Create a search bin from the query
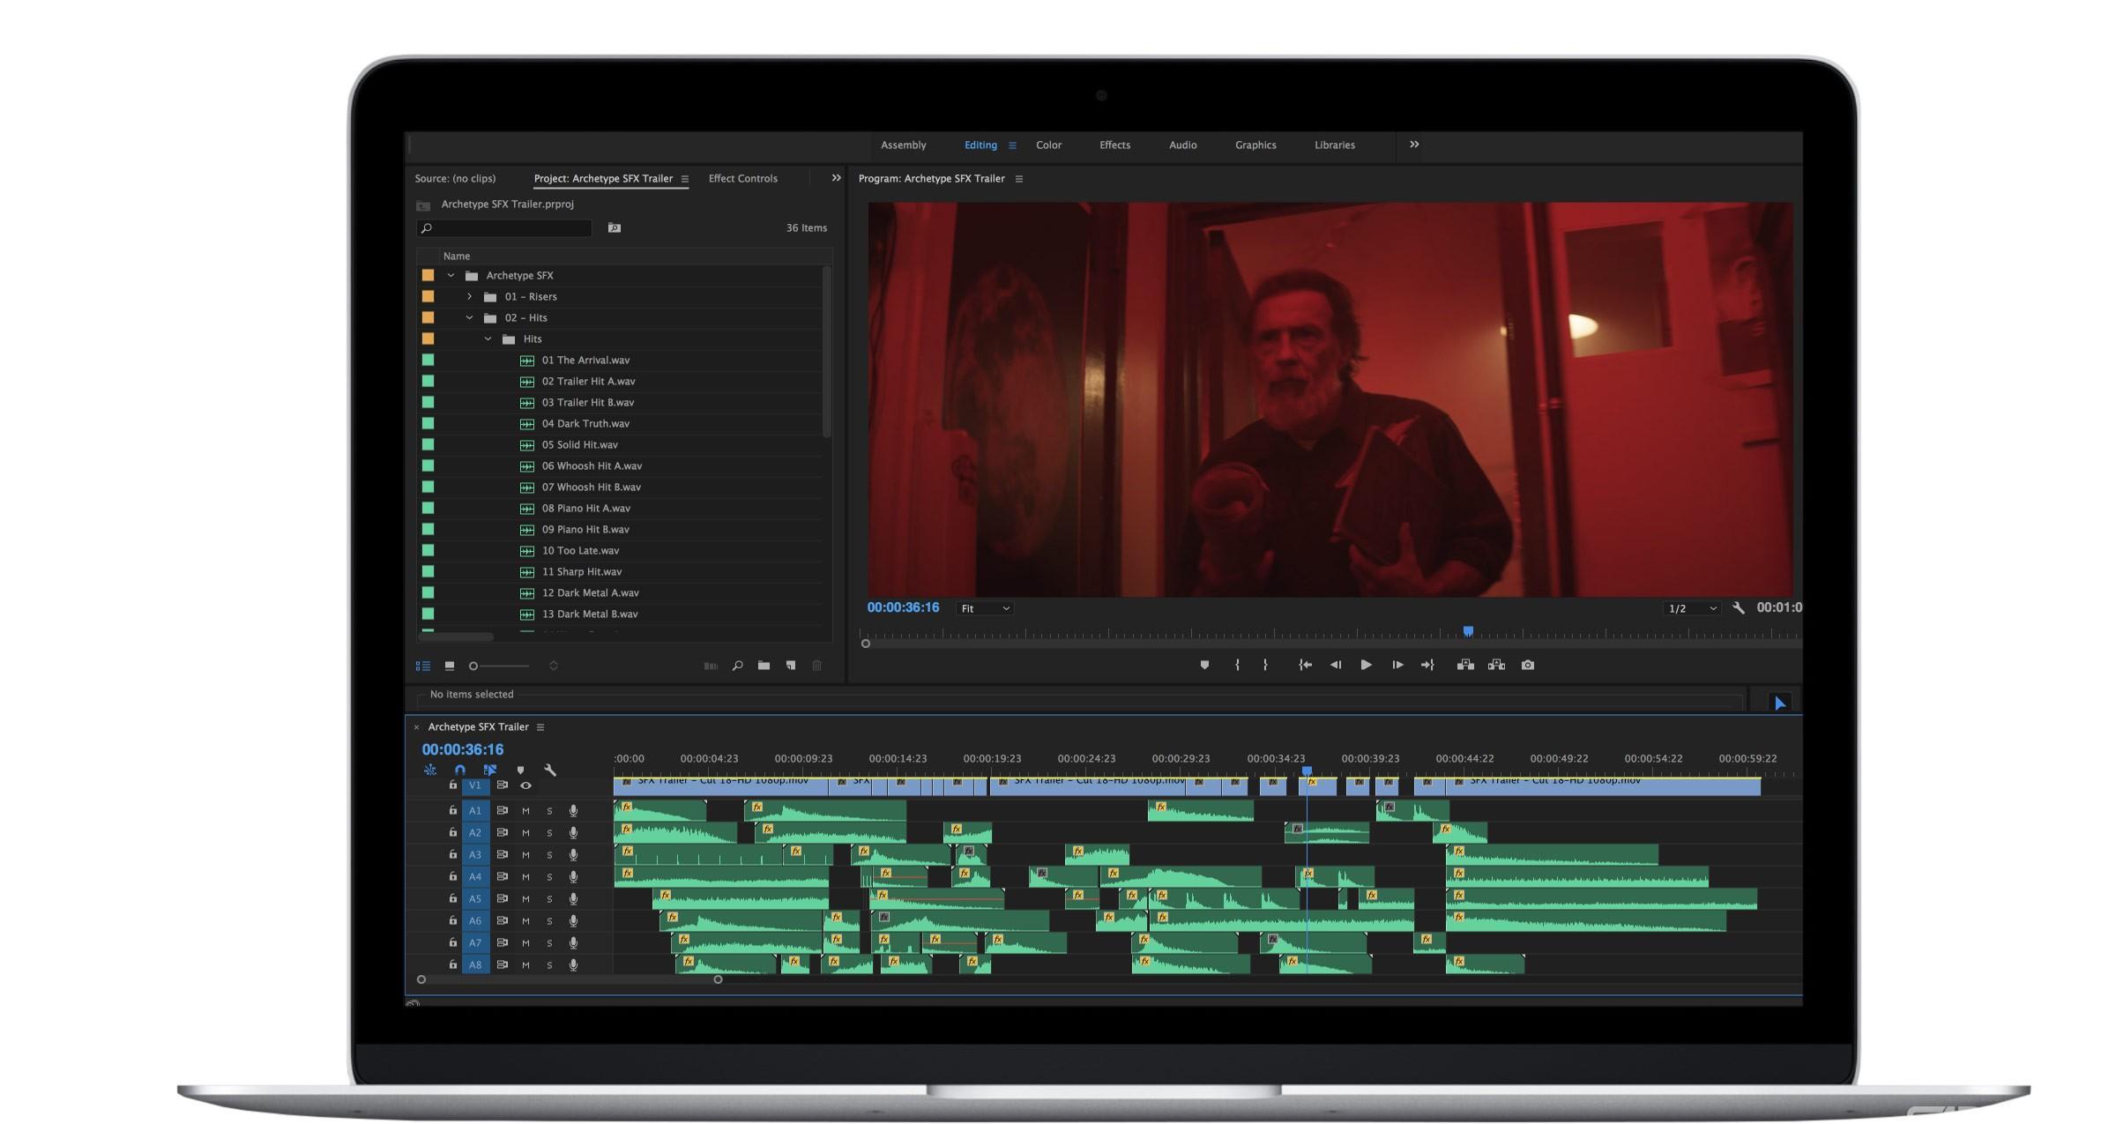 click(615, 228)
